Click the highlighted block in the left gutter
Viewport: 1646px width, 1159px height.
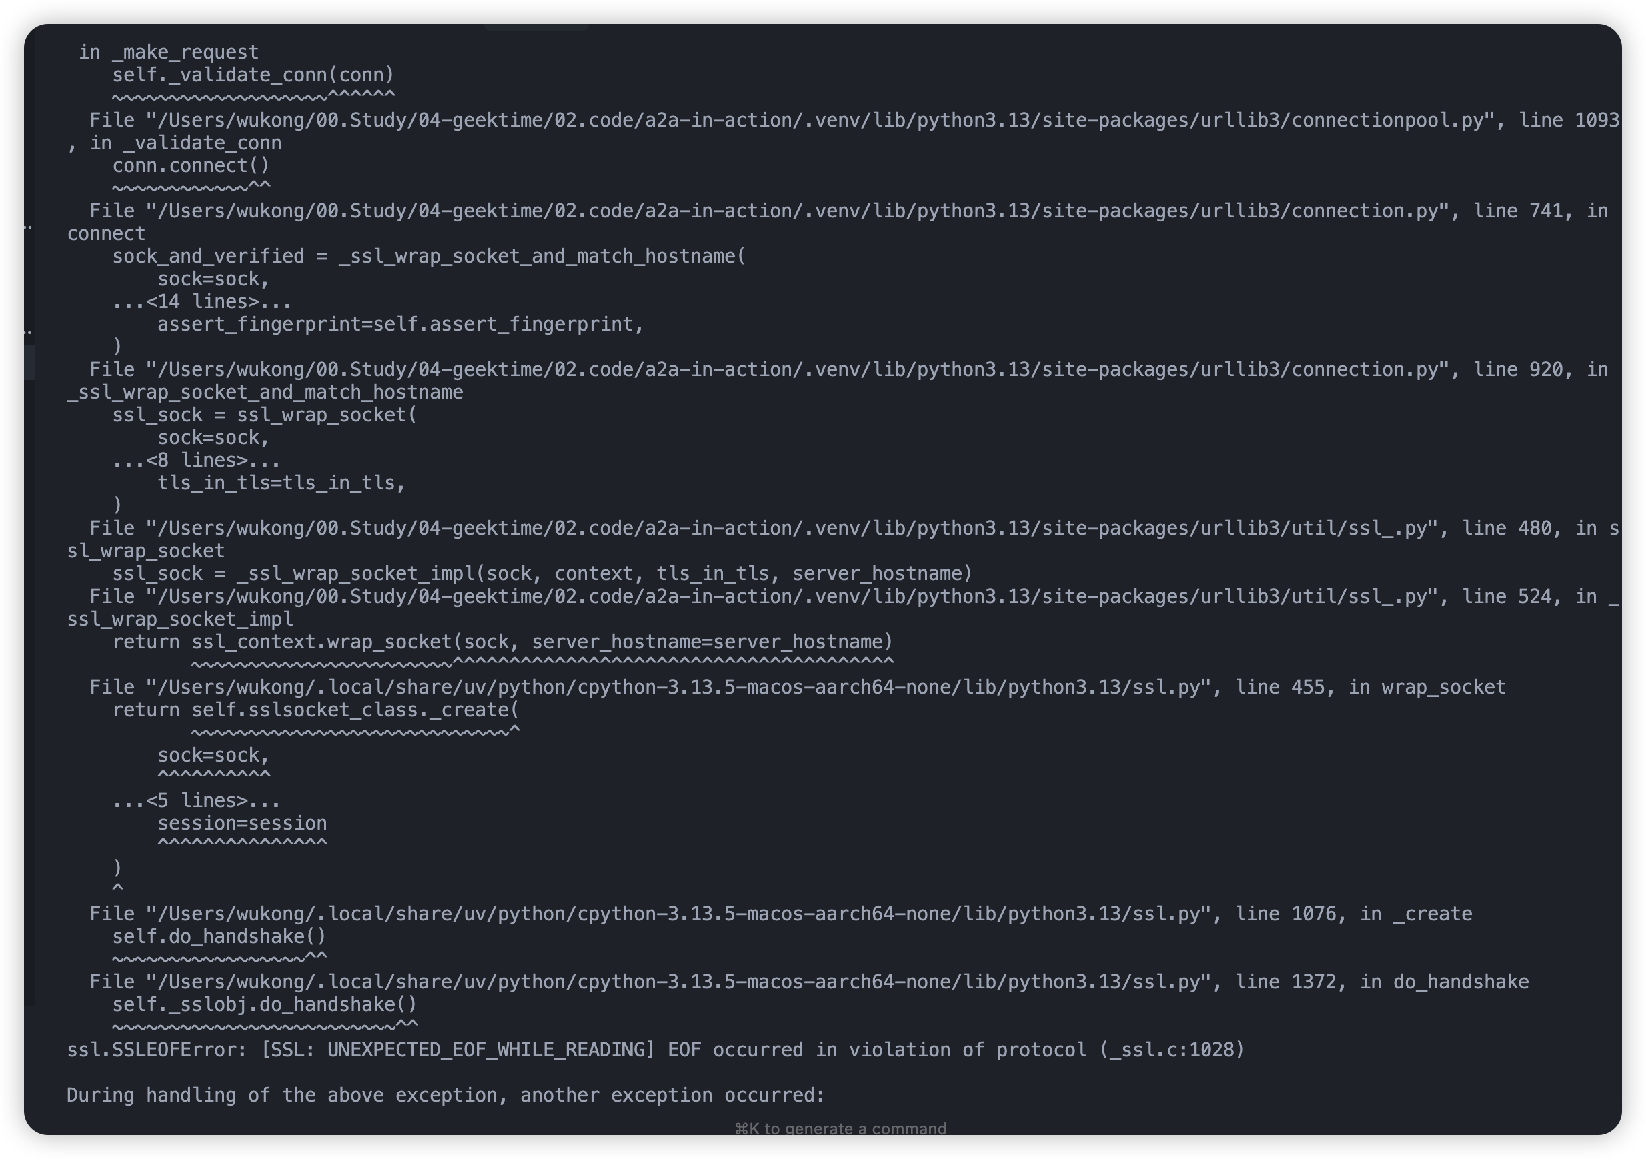(x=29, y=363)
